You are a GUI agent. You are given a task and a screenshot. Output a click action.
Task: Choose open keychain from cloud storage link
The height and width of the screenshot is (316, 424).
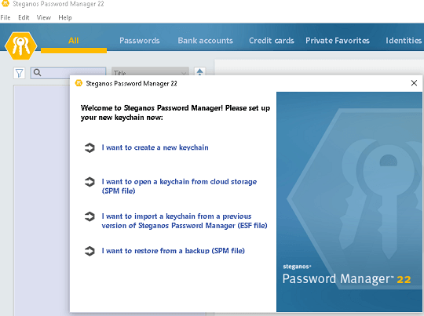179,187
